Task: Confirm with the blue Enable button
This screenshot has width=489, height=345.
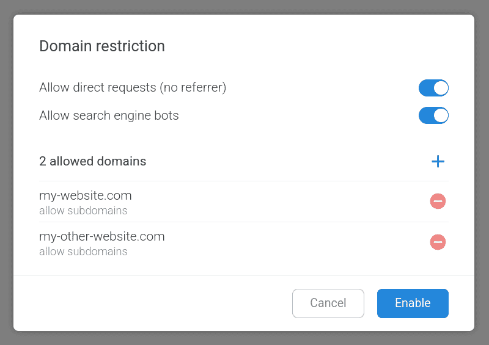Action: pos(413,303)
